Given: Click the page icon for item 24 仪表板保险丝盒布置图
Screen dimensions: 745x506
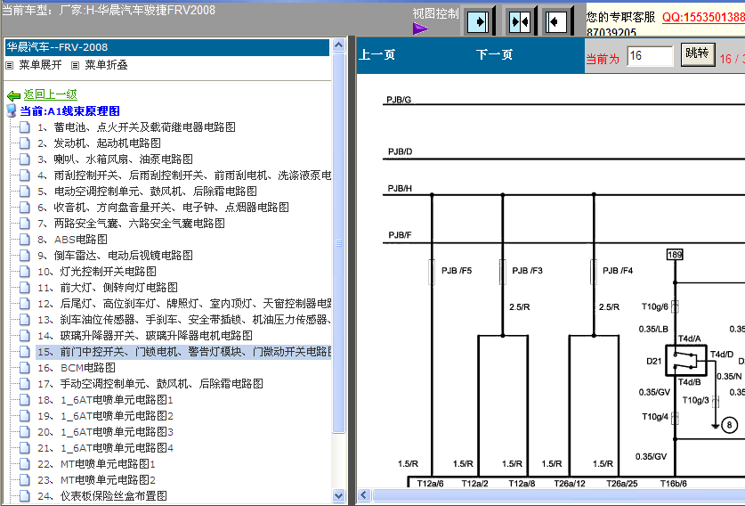Looking at the screenshot, I should tap(25, 496).
